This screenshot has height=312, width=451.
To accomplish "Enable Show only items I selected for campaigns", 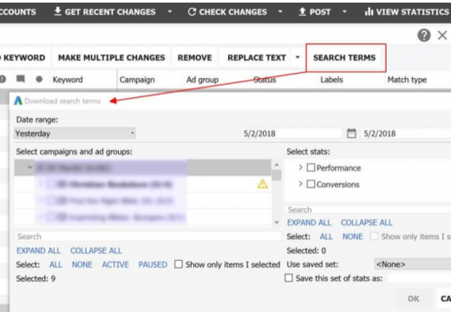I will [x=179, y=264].
